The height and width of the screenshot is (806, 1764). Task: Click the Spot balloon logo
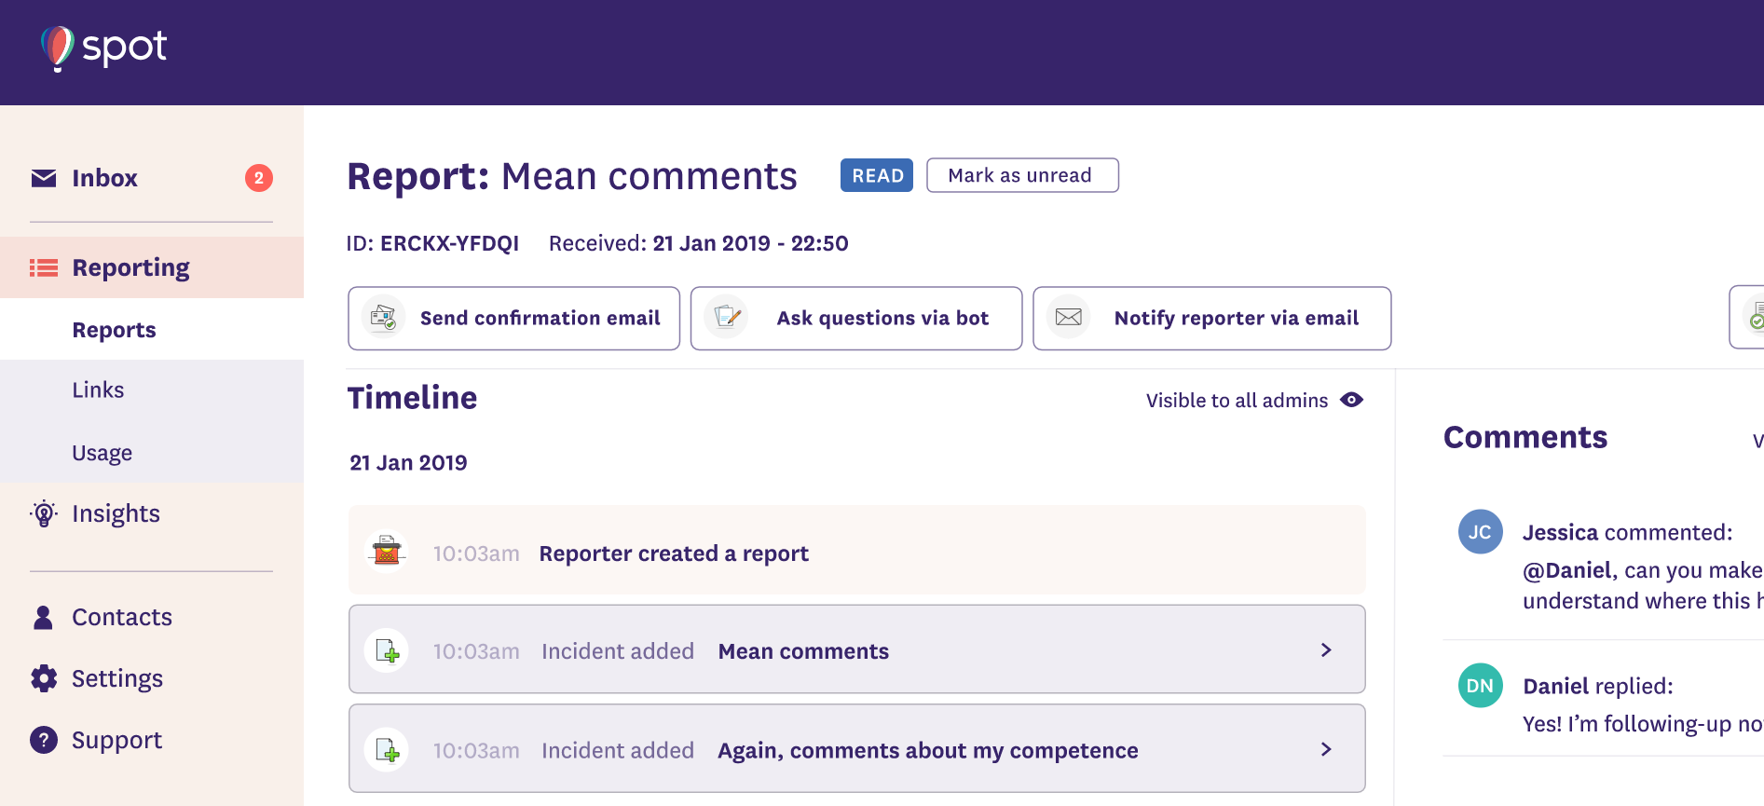58,48
